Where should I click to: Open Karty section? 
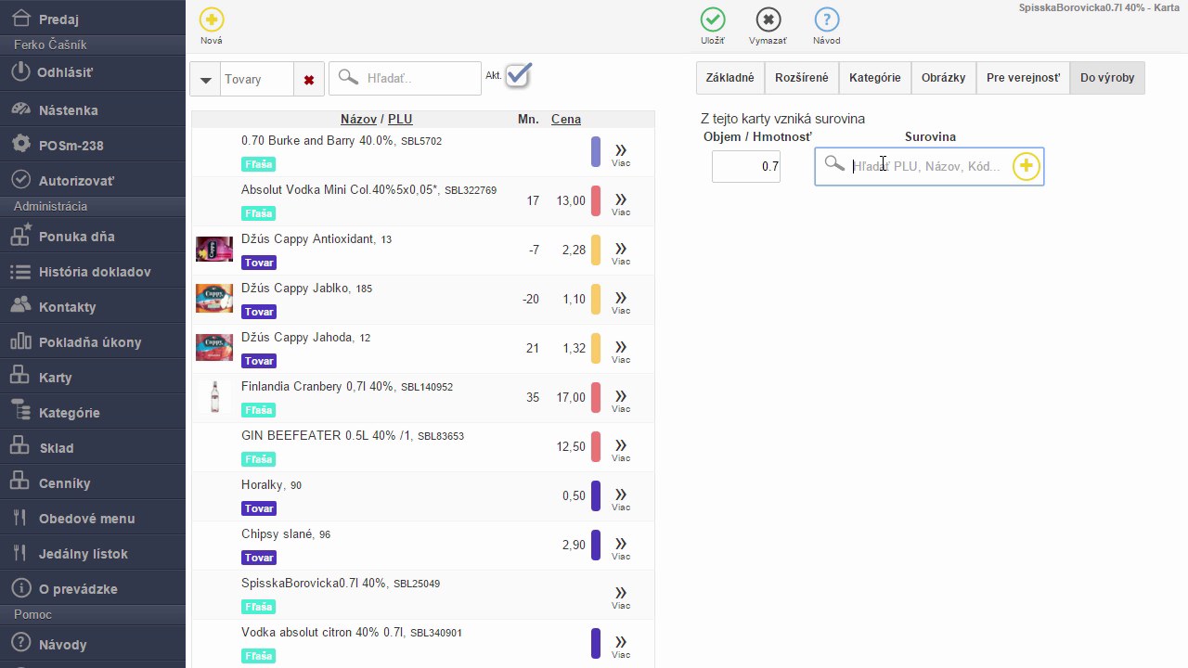(93, 377)
